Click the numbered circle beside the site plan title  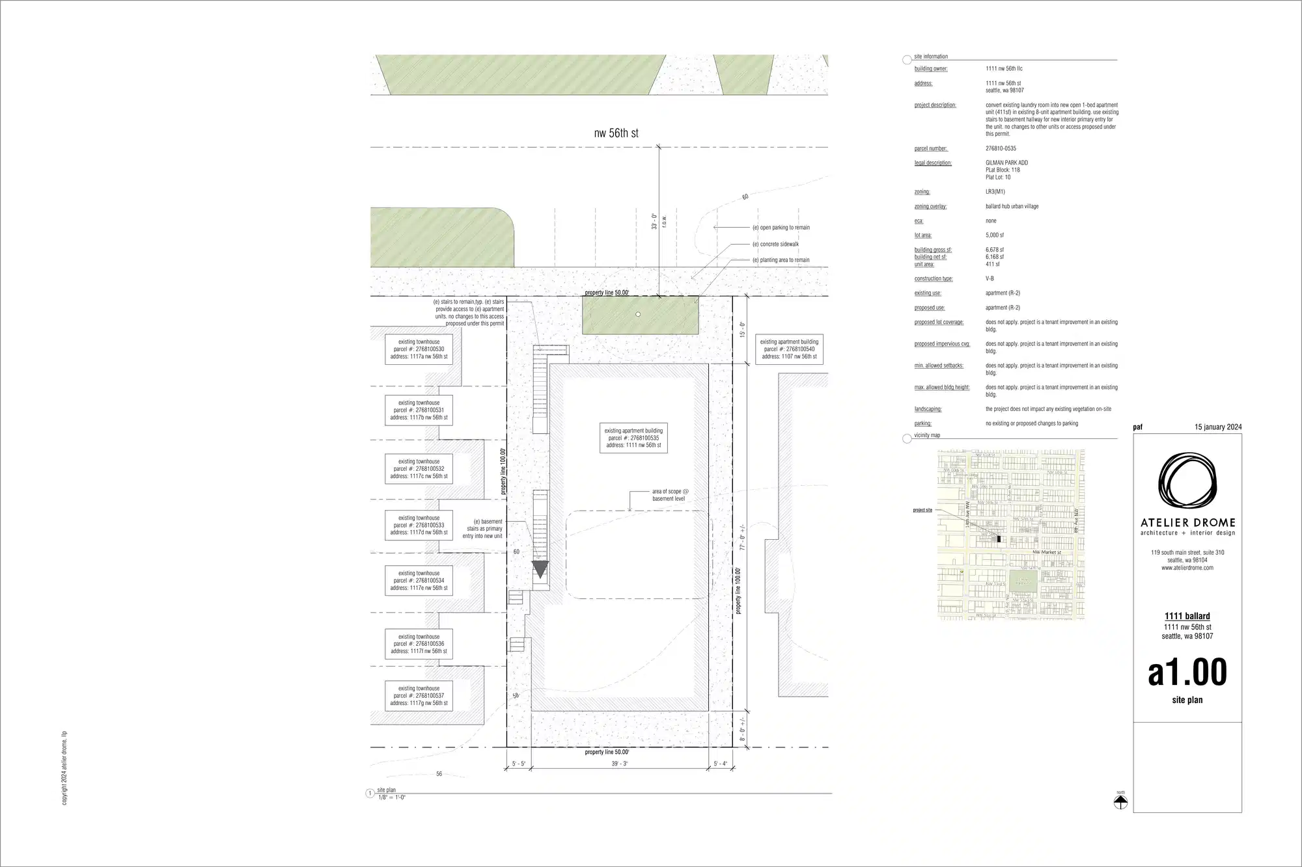coord(370,794)
